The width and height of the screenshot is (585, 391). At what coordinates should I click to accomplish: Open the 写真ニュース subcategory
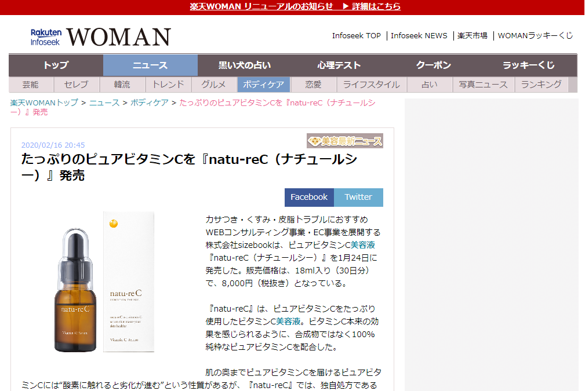point(483,85)
